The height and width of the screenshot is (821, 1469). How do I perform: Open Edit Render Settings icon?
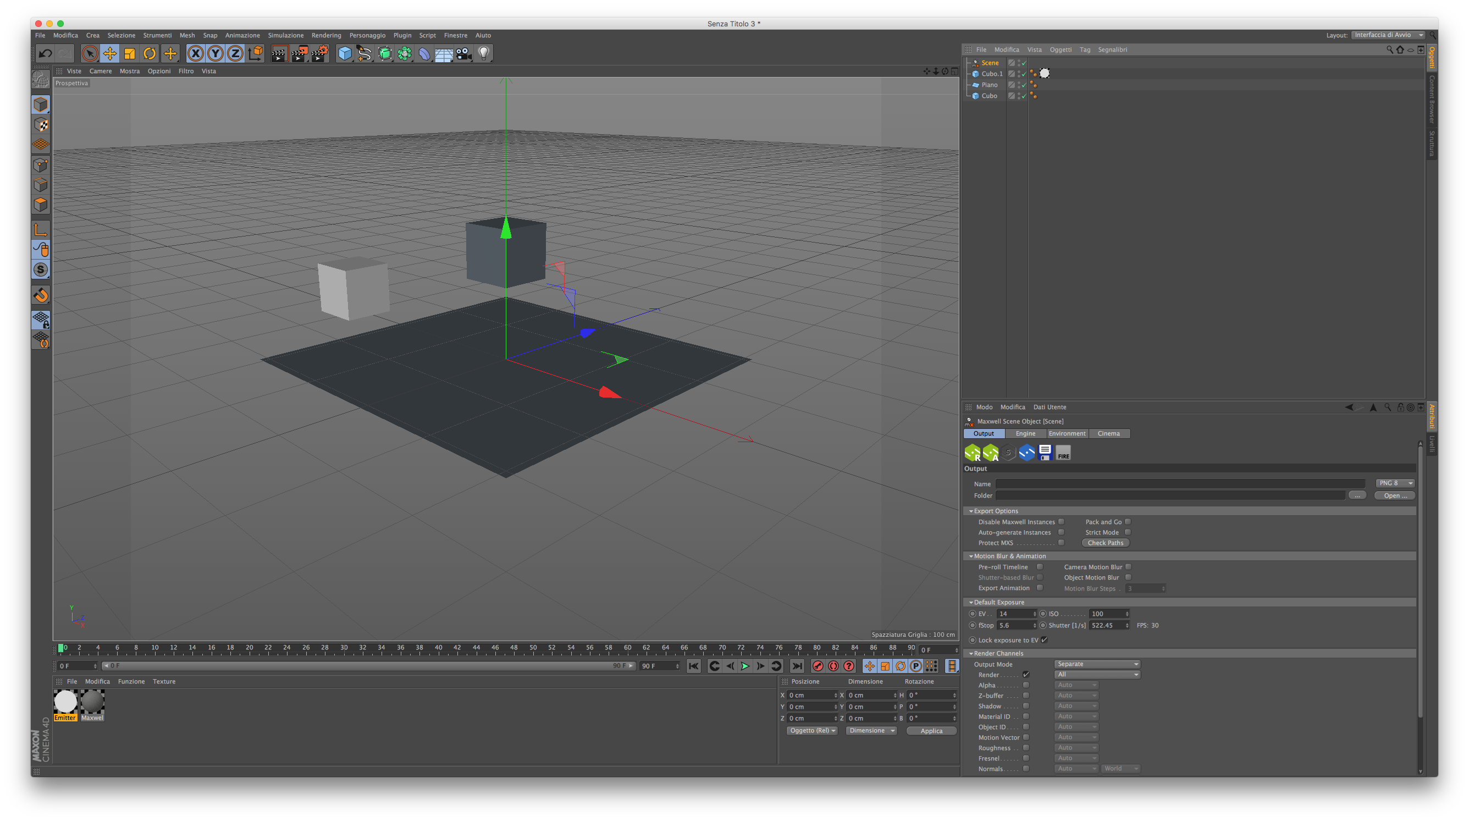(320, 54)
